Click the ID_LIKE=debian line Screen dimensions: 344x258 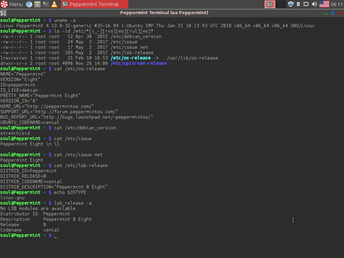19,90
